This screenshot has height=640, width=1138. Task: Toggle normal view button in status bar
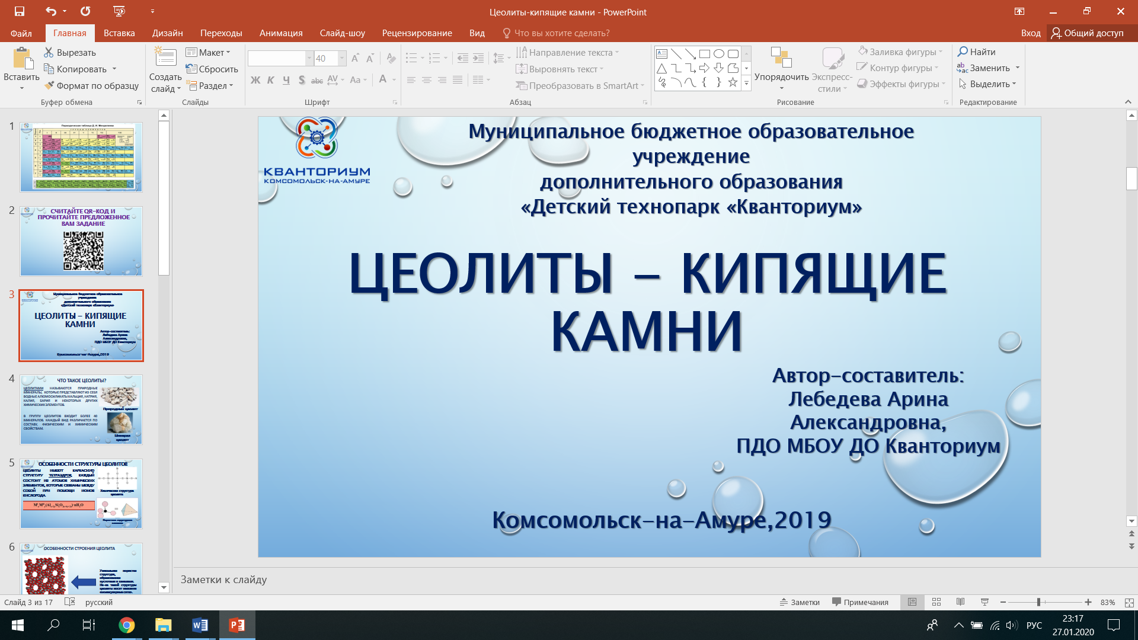(x=912, y=602)
